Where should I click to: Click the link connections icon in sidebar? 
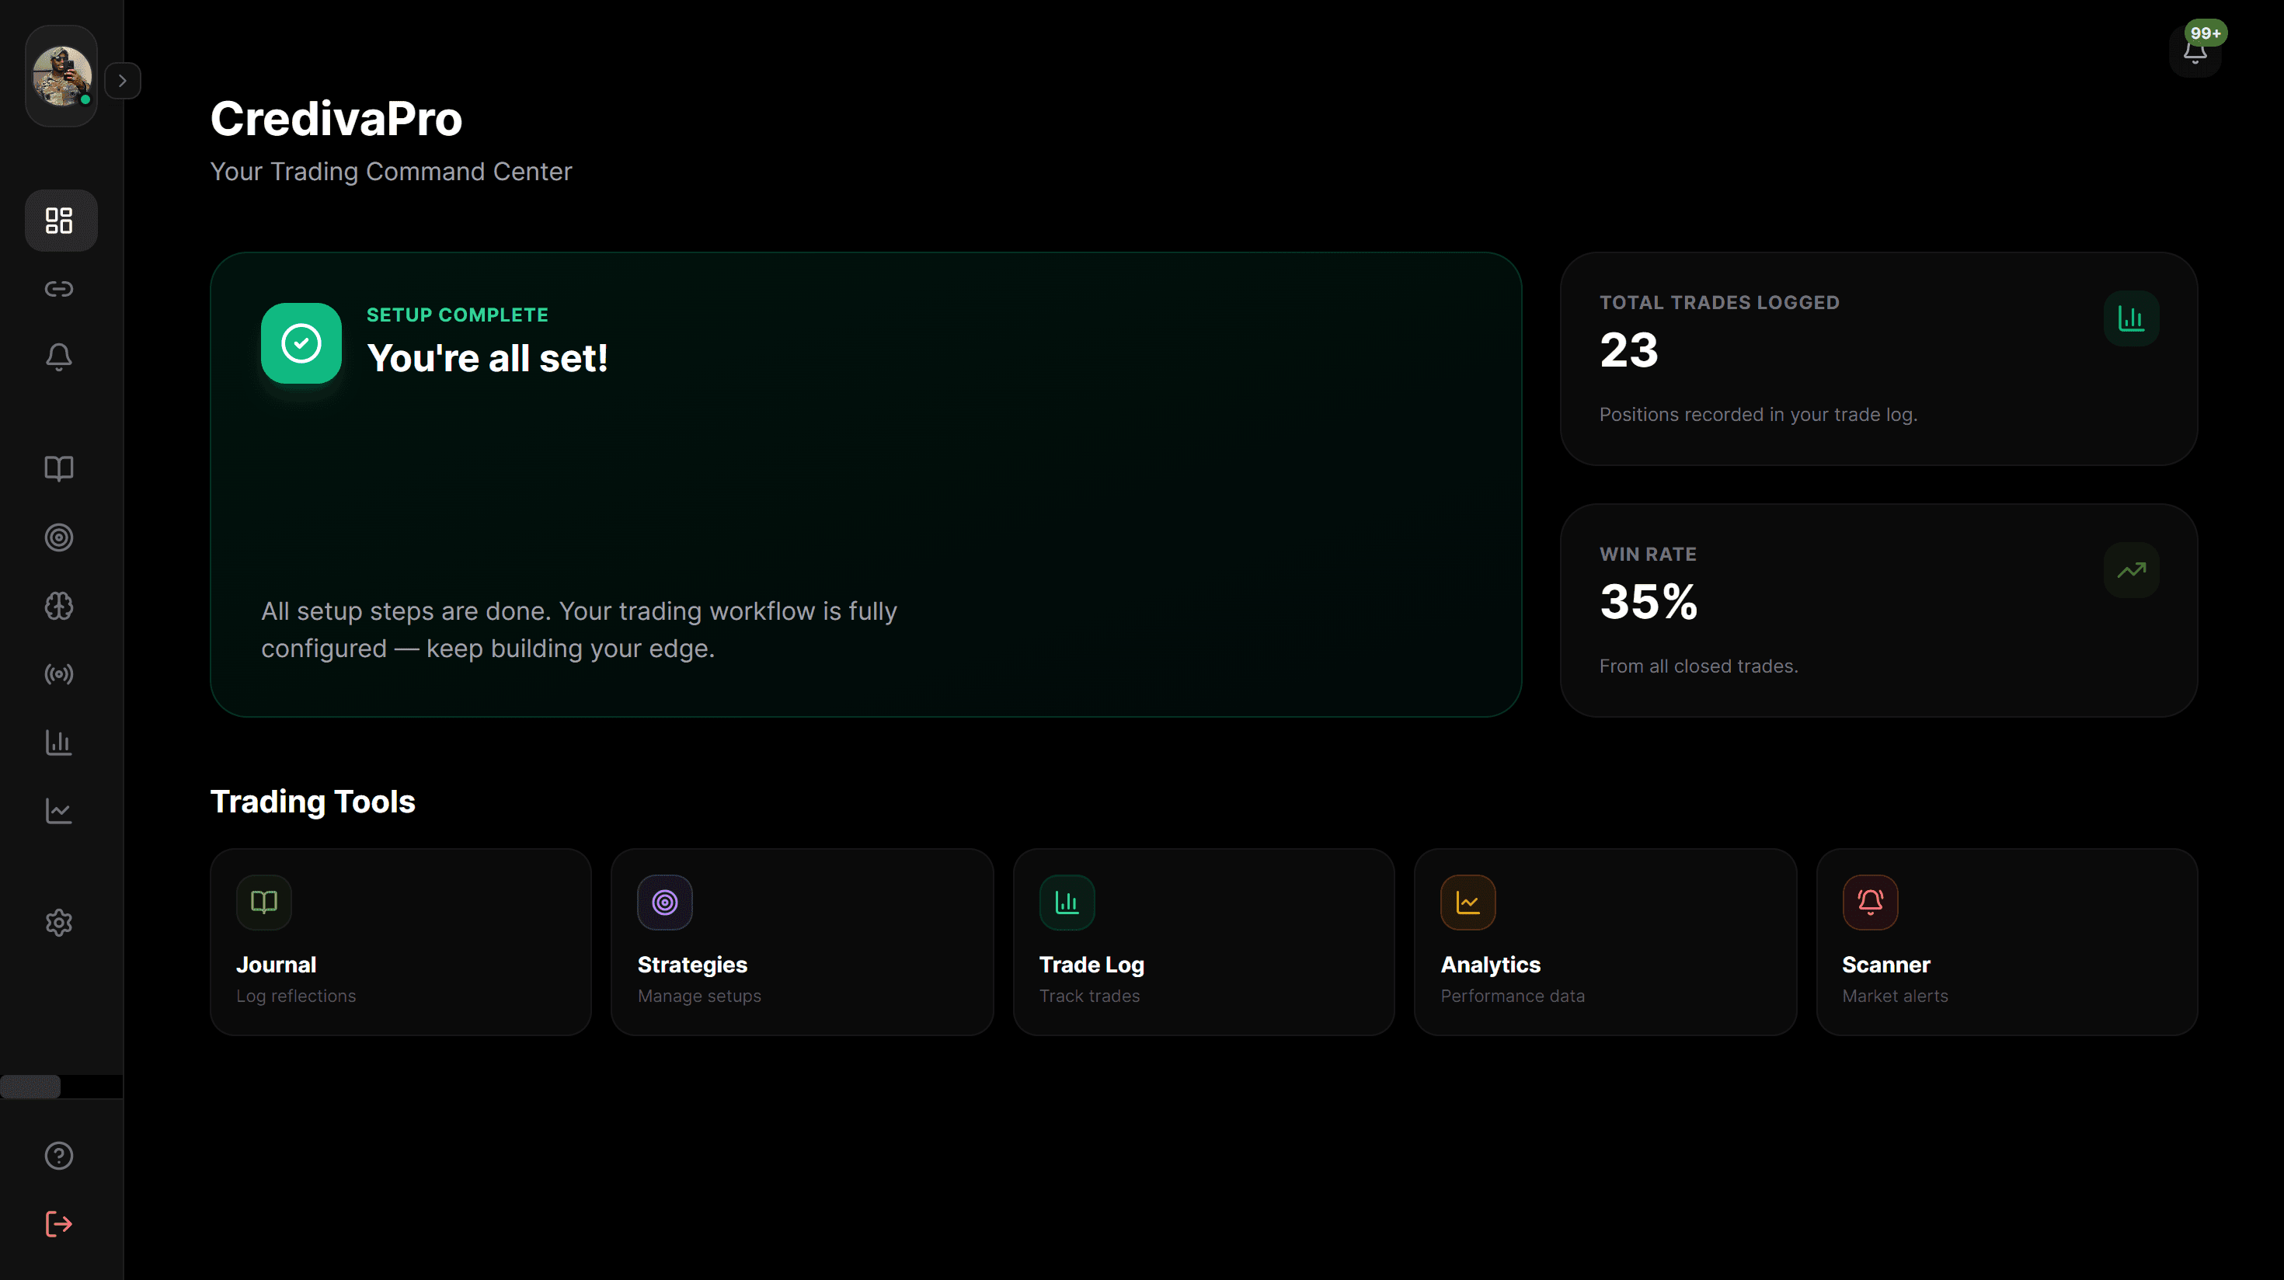[59, 289]
